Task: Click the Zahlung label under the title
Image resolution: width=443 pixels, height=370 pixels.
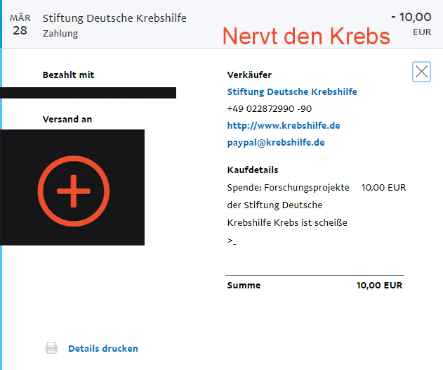Action: point(60,33)
